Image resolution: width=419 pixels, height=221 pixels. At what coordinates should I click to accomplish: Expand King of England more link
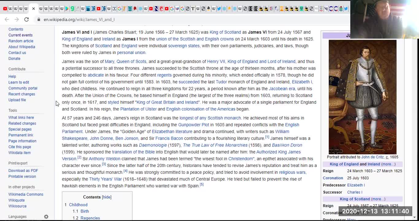click(388, 164)
